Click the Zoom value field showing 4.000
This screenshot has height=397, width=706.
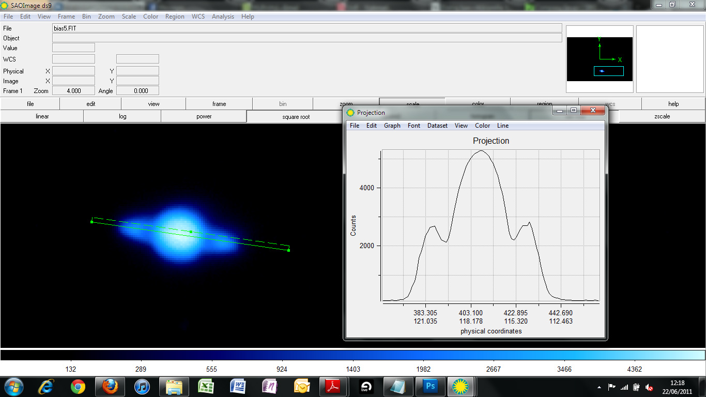73,91
